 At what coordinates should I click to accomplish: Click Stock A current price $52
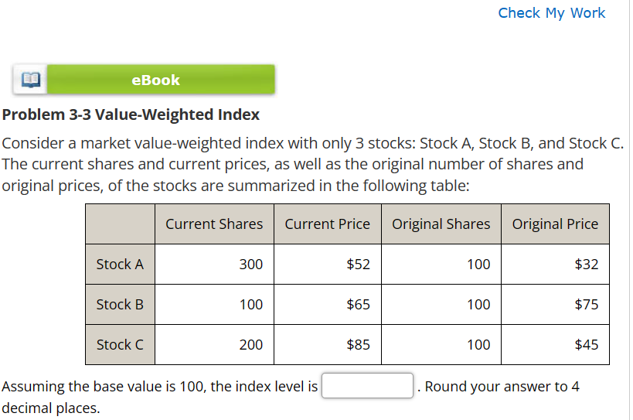tap(358, 265)
